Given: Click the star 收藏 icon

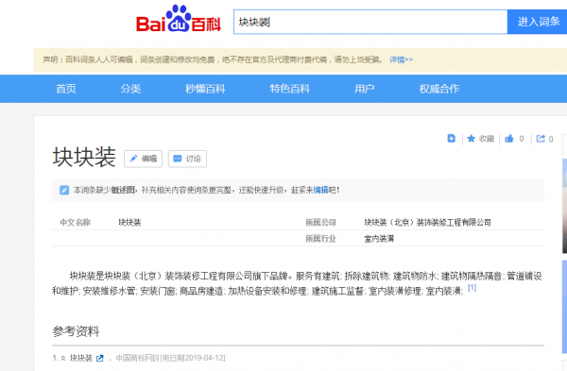Looking at the screenshot, I should pyautogui.click(x=472, y=139).
